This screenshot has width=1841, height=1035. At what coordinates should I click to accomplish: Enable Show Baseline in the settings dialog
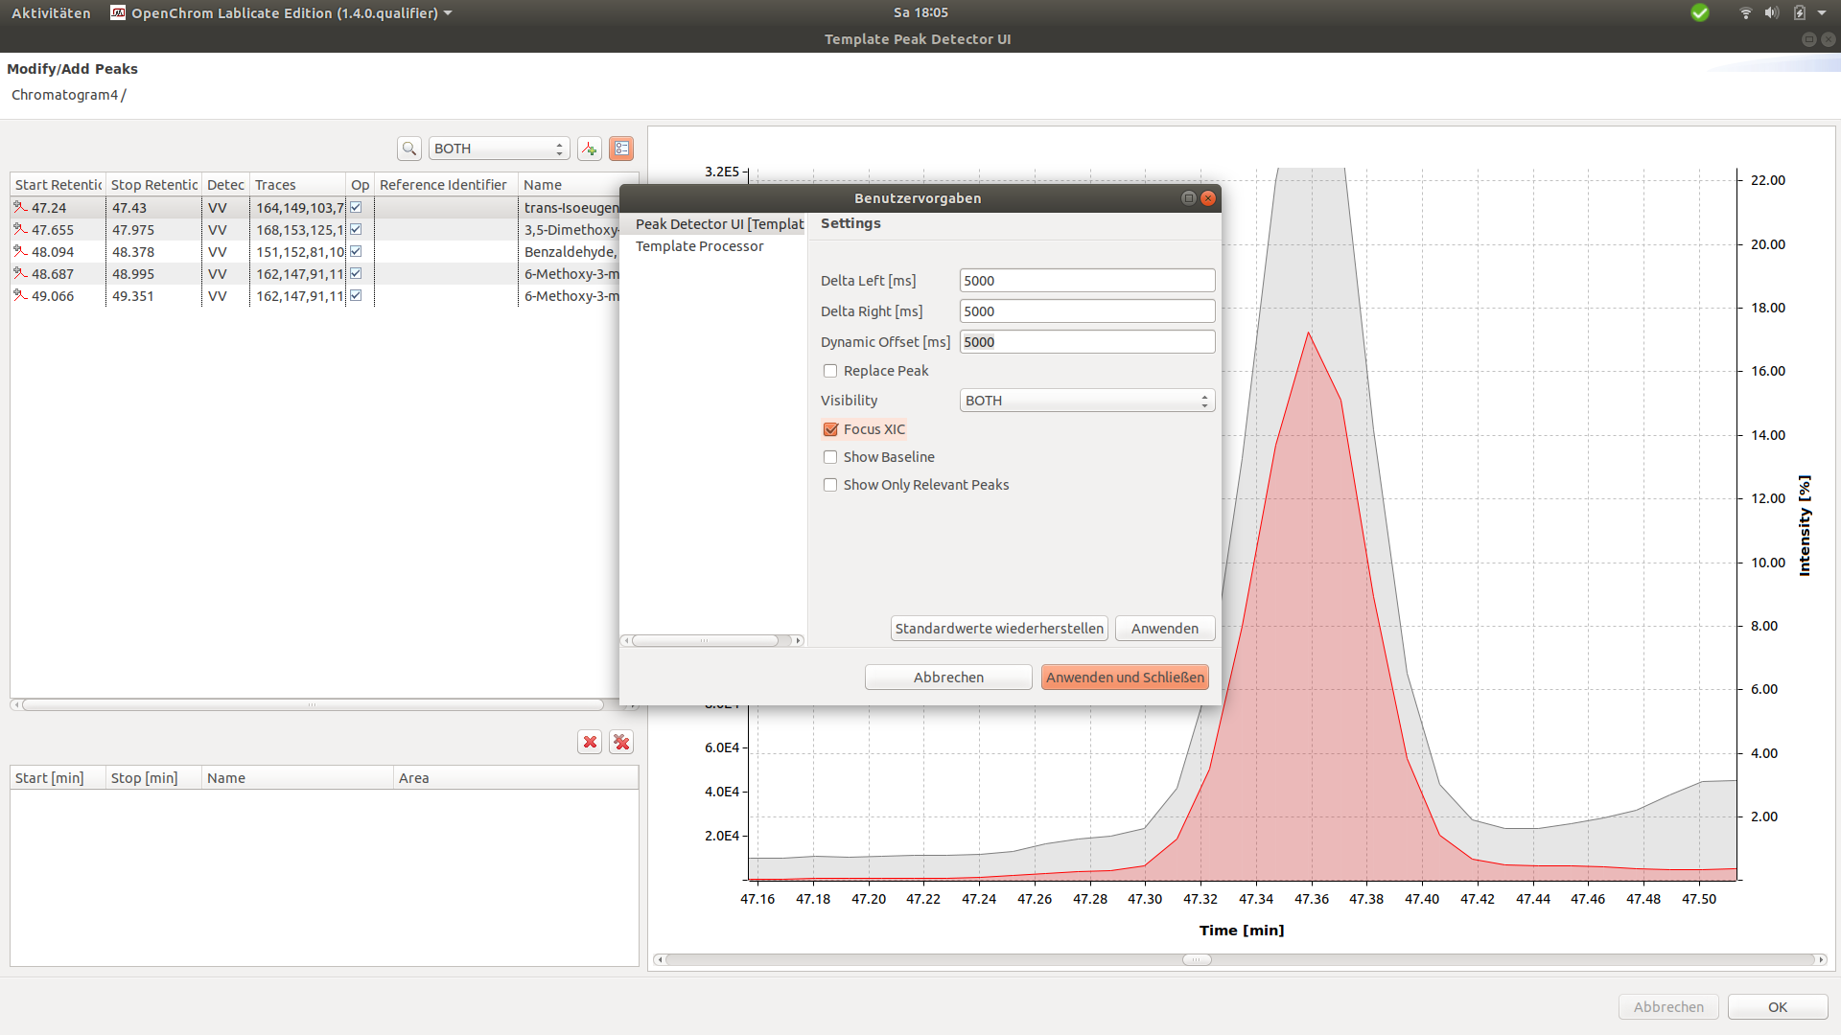coord(830,457)
